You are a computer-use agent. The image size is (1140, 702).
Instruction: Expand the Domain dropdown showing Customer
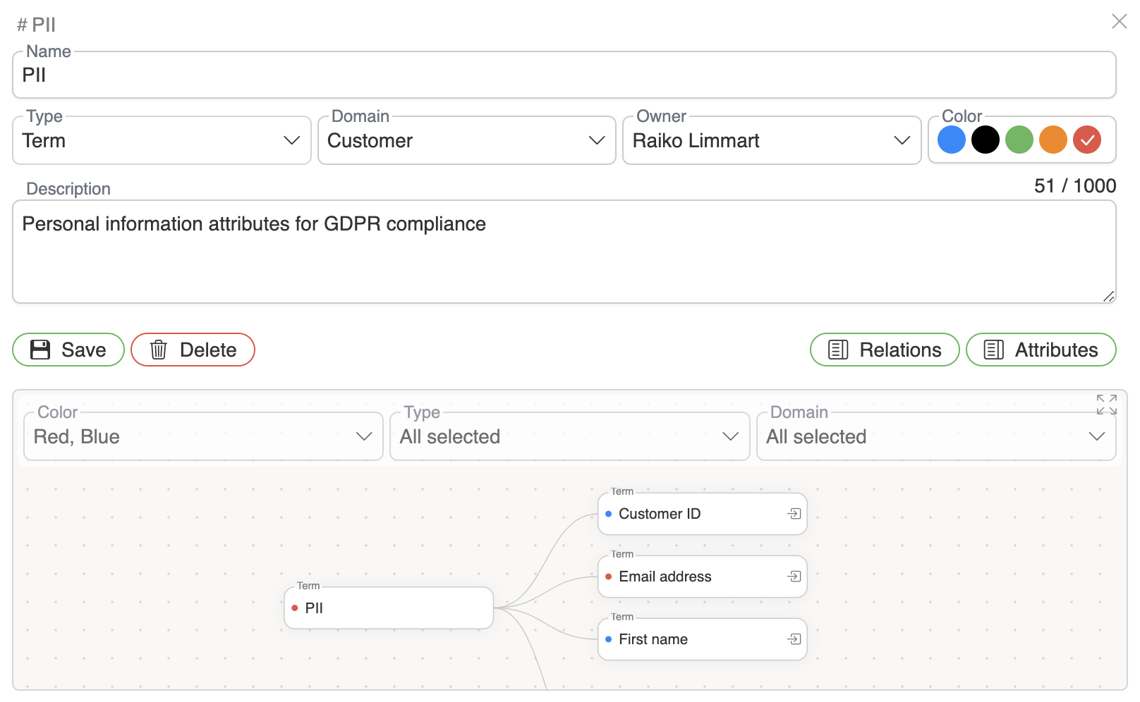coord(466,141)
